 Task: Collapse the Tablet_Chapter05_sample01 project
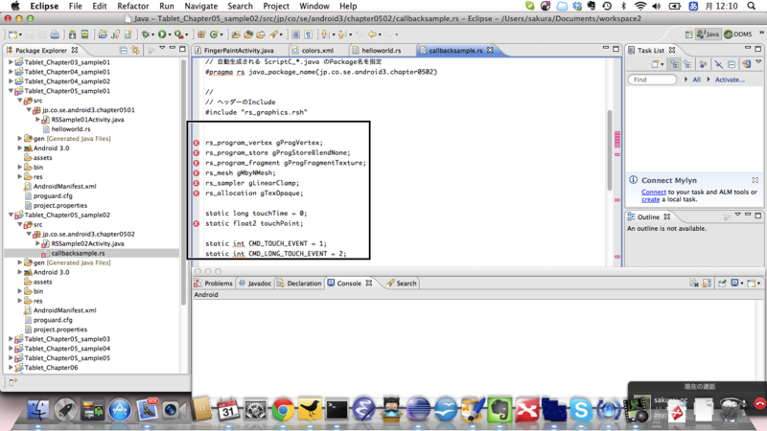11,91
